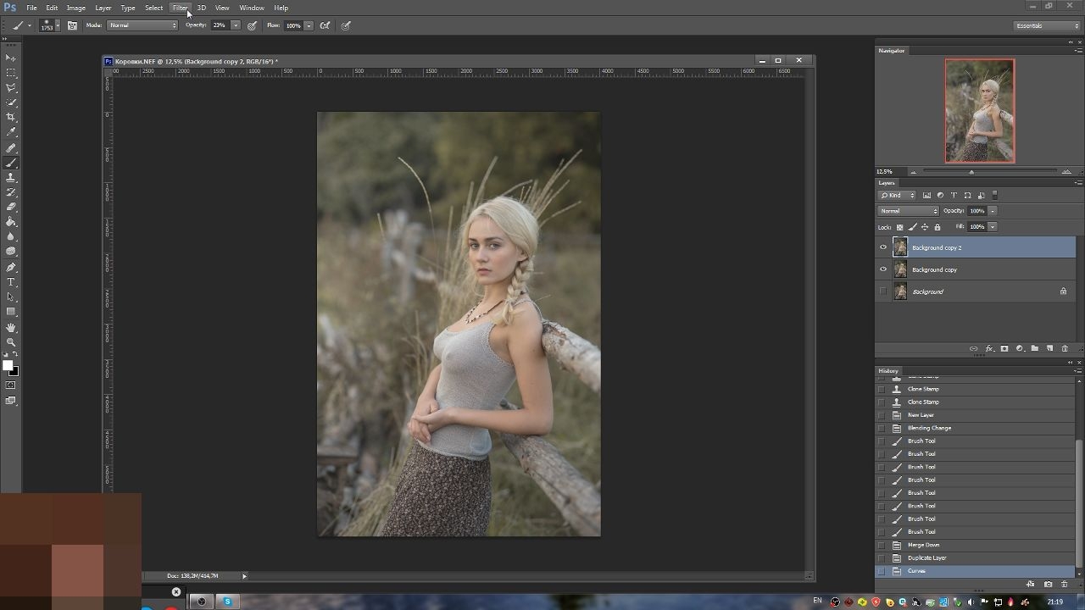
Task: Open the File menu
Action: click(x=31, y=8)
